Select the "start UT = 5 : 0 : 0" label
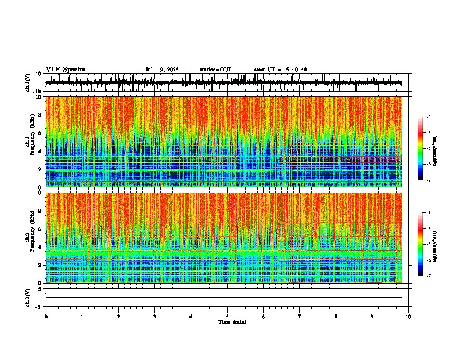Viewport: 460px width, 355px height. tap(281, 70)
